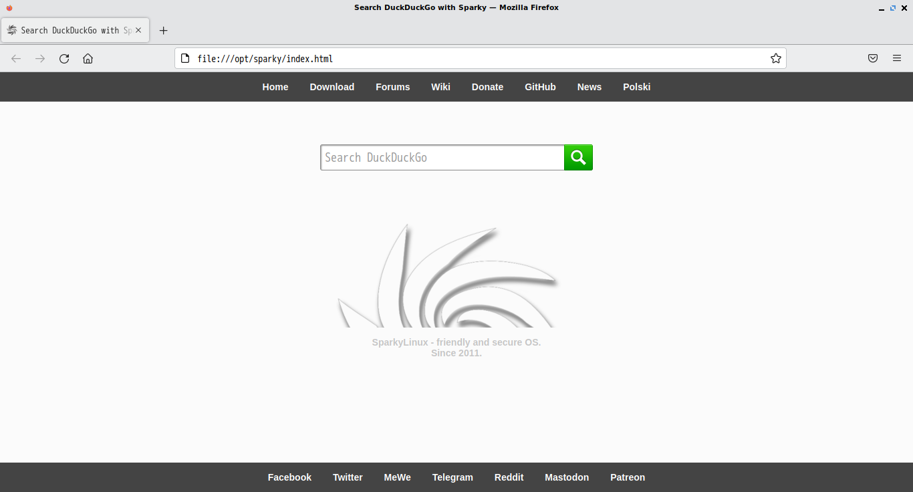The width and height of the screenshot is (913, 492).
Task: Open the Download menu item
Action: [x=332, y=87]
